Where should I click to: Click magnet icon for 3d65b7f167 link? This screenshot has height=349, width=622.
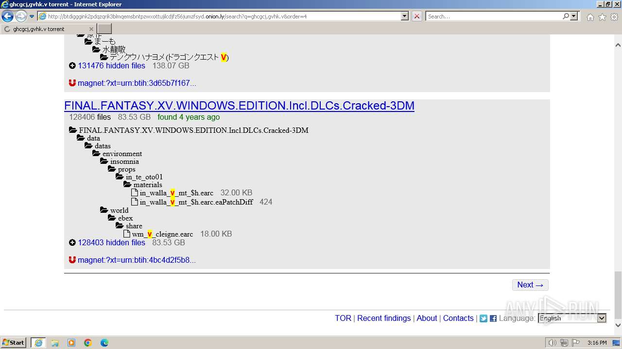[x=72, y=83]
